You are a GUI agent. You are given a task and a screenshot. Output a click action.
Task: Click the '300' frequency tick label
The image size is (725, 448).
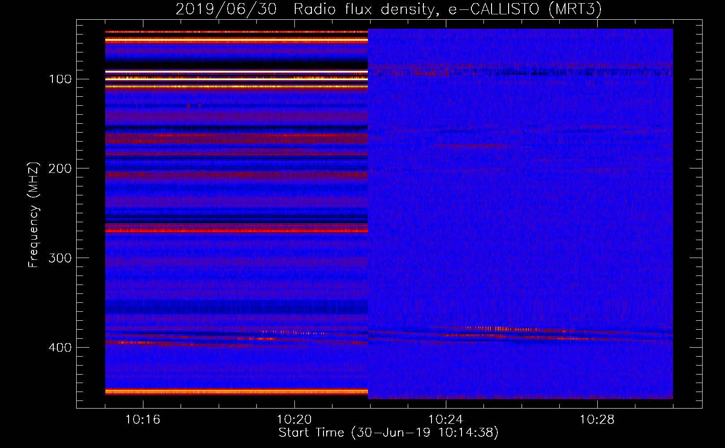(x=60, y=258)
